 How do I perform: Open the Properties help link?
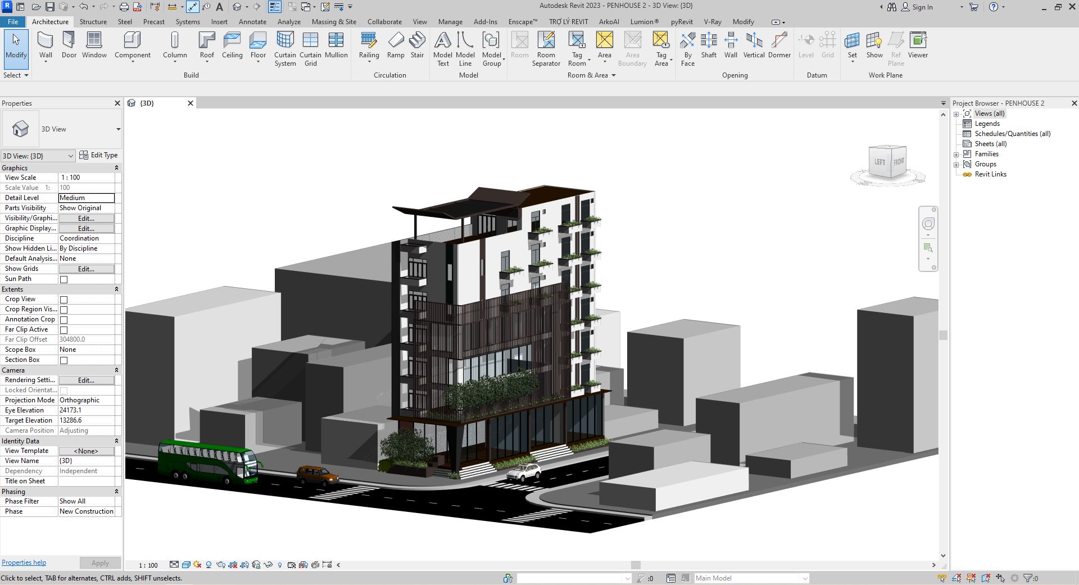[24, 563]
